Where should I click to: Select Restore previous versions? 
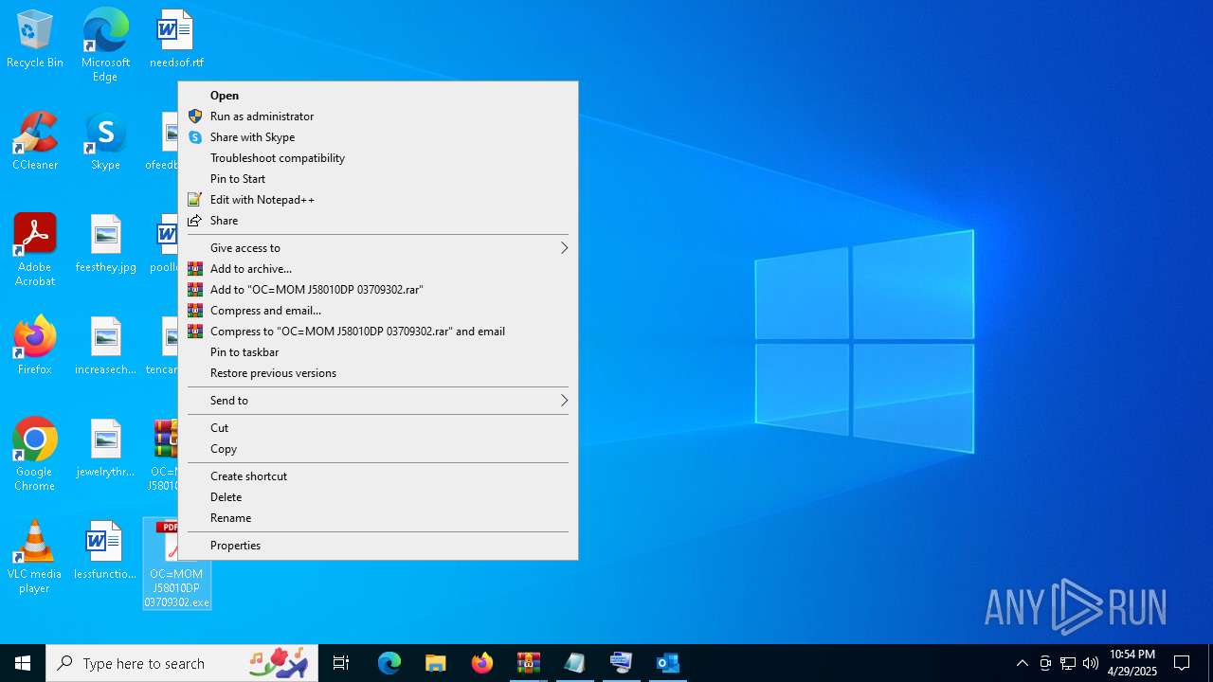(378, 373)
